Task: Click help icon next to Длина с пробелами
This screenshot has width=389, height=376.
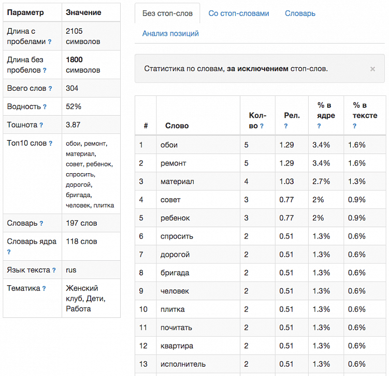Action: tap(50, 41)
